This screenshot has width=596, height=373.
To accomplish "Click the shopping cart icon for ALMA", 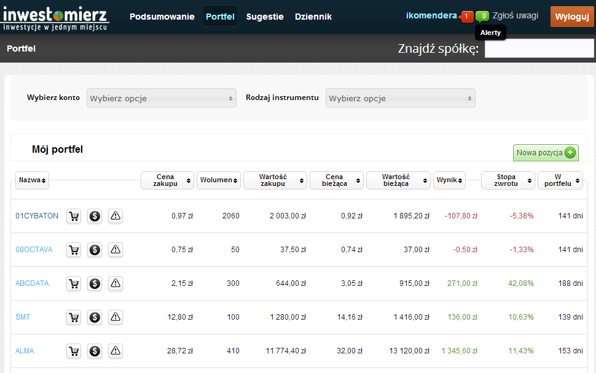I will point(74,351).
